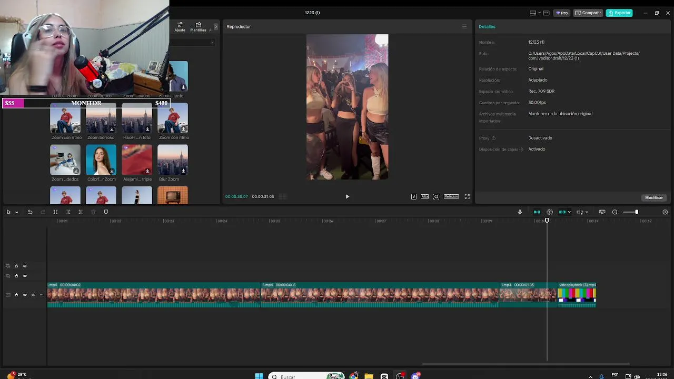Open CapCut from the taskbar

384,376
